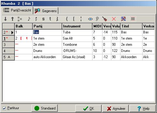157x113 pixels.
Task: Click the red X delete icon
Action: pos(114,19)
